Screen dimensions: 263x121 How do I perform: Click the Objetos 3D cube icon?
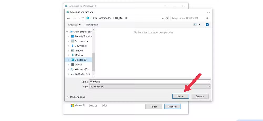coord(72,60)
